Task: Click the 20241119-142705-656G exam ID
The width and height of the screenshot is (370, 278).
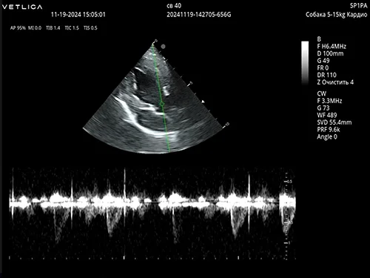Action: 199,15
